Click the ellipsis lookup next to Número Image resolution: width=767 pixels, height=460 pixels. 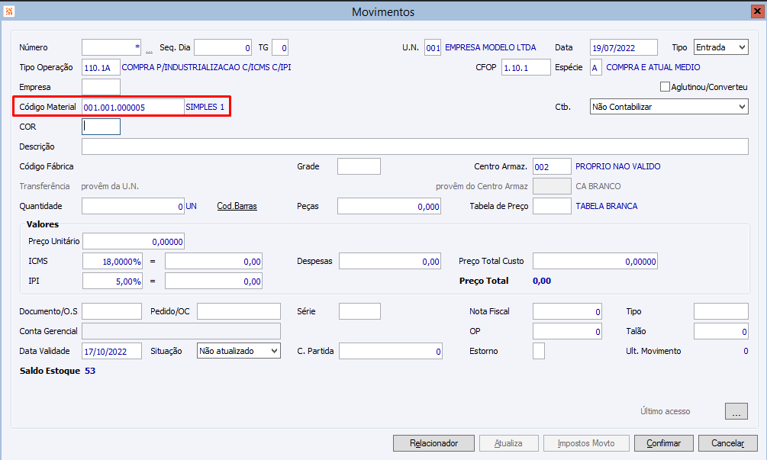[149, 50]
